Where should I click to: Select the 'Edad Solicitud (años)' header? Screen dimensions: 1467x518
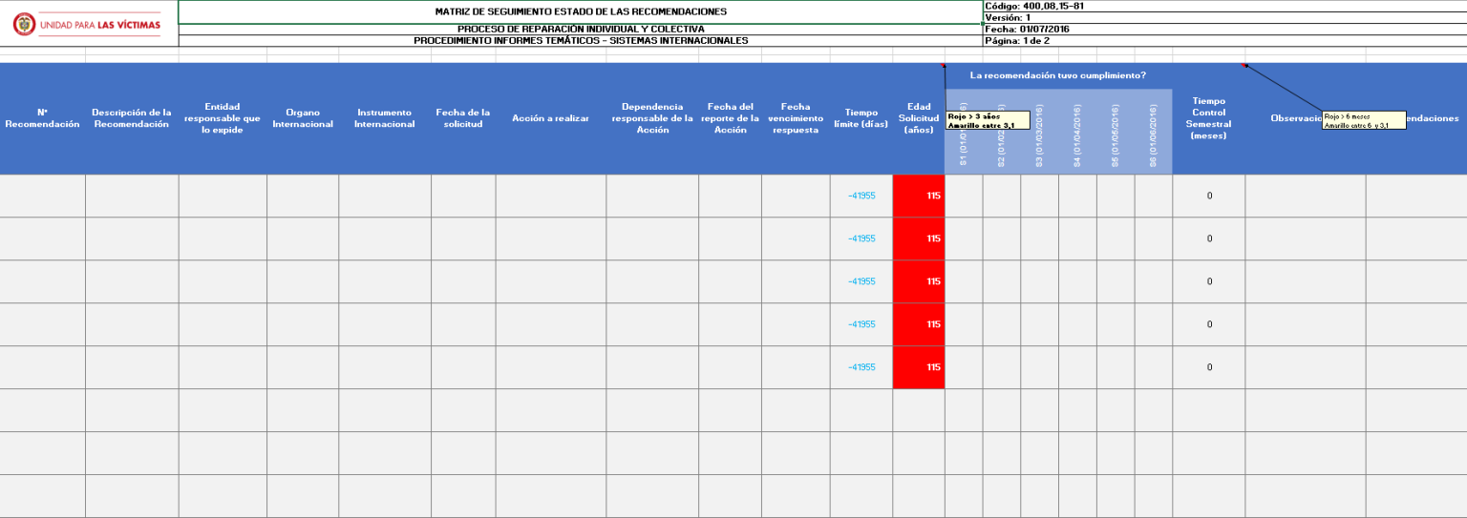point(918,118)
